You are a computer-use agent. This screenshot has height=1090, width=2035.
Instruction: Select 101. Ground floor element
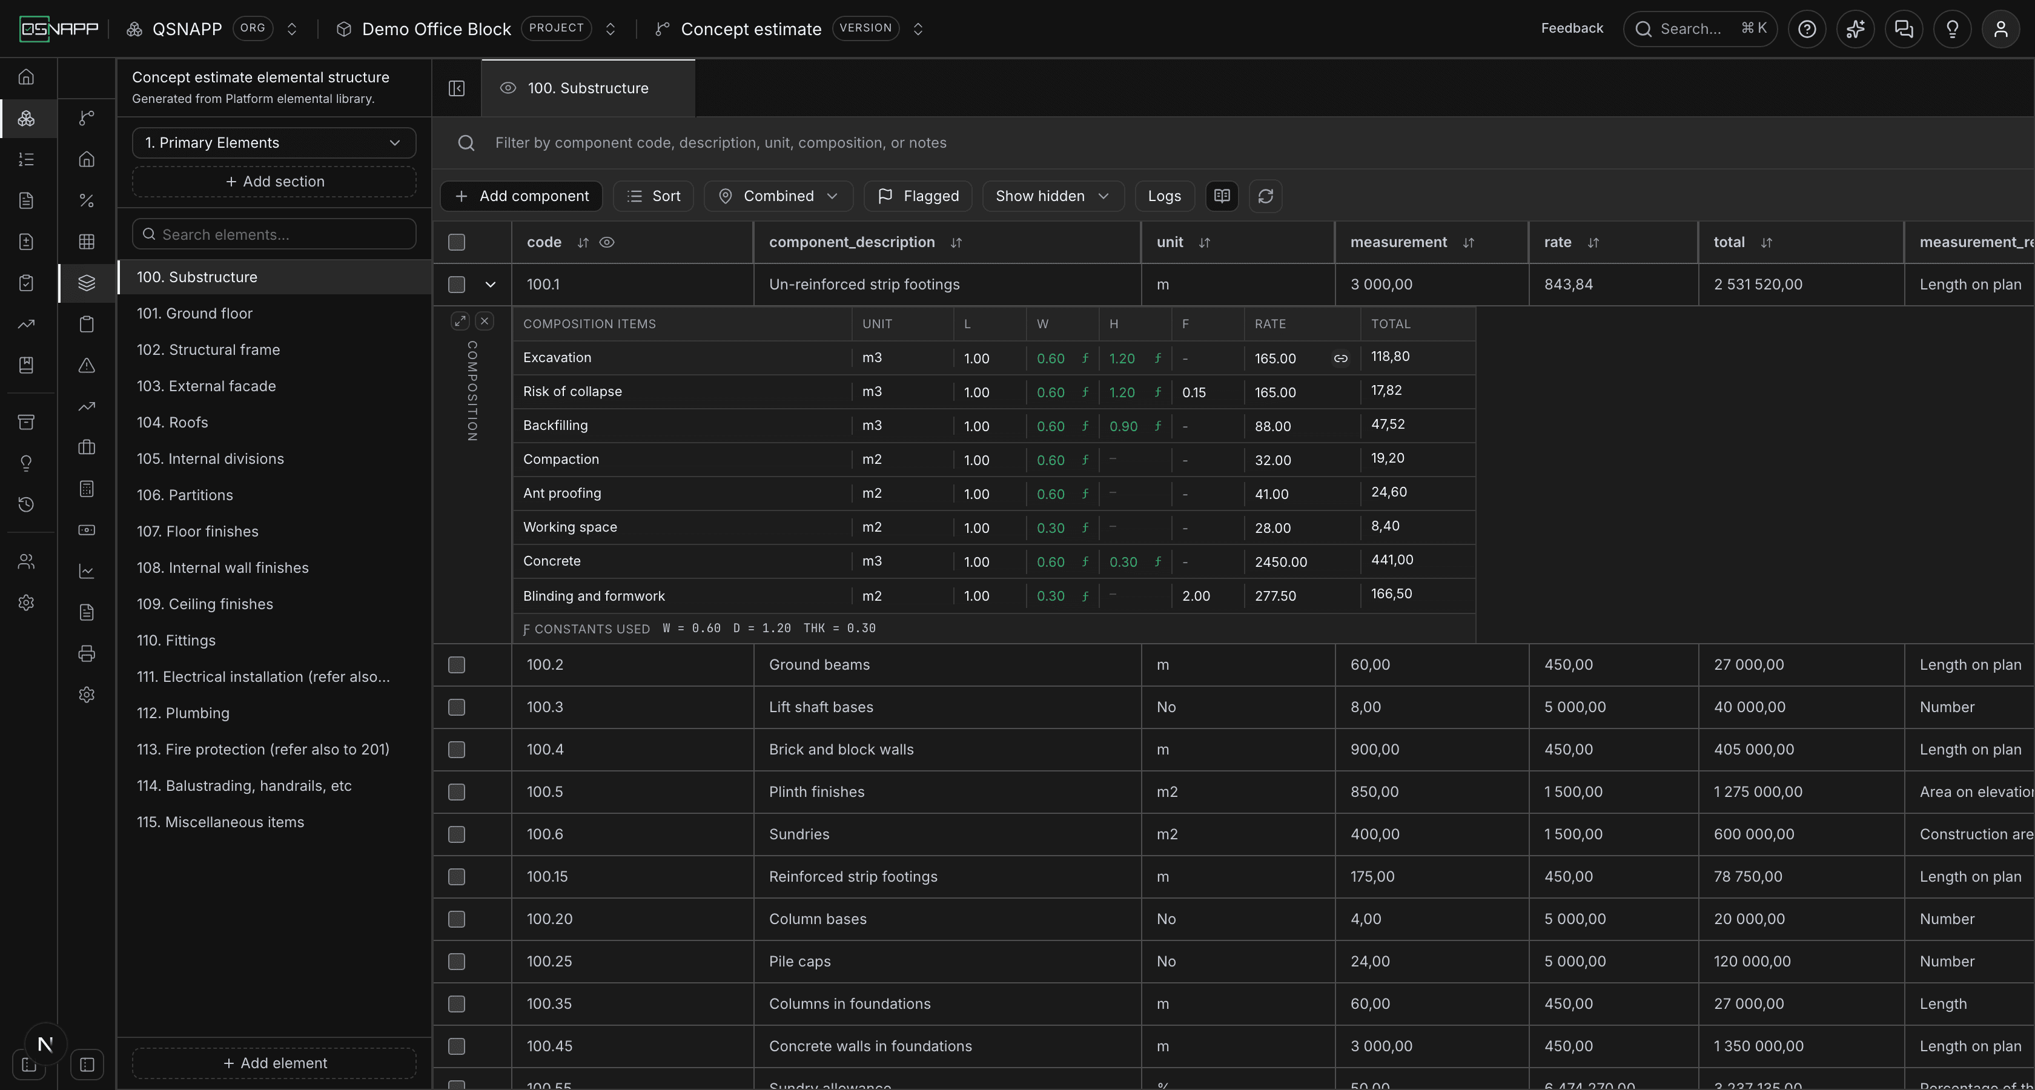pyautogui.click(x=274, y=314)
